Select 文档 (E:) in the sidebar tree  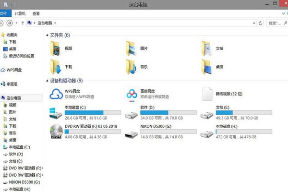click(x=16, y=161)
